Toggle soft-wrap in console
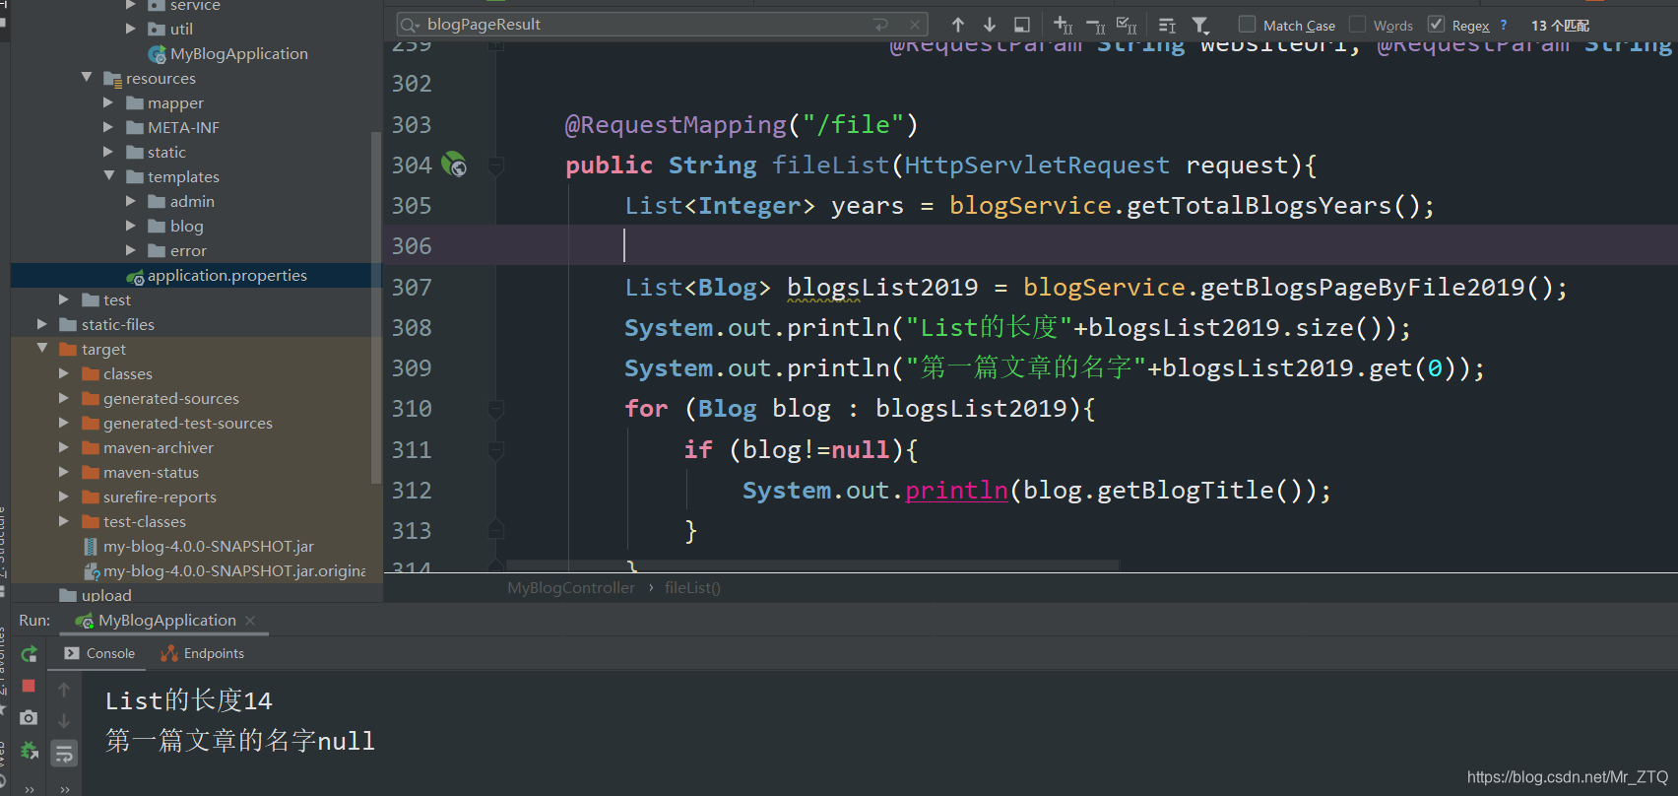Viewport: 1678px width, 796px height. (x=64, y=754)
